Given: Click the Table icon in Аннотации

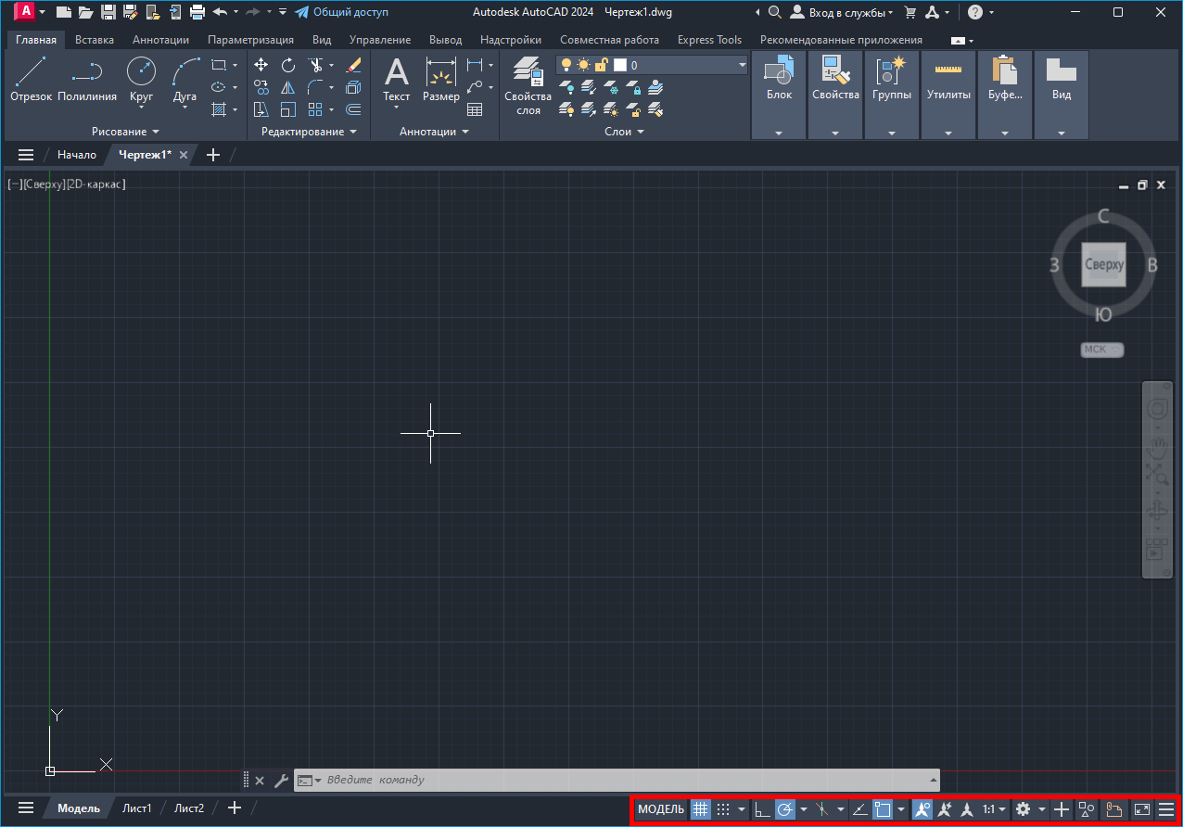Looking at the screenshot, I should tap(475, 109).
